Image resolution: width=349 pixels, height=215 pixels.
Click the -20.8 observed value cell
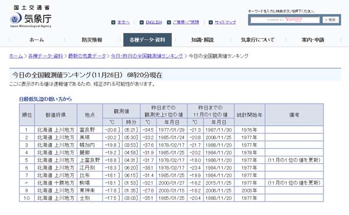click(112, 130)
